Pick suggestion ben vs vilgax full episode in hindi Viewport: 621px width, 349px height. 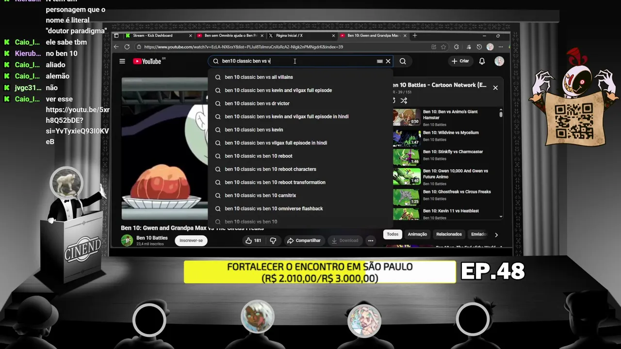pyautogui.click(x=300, y=143)
